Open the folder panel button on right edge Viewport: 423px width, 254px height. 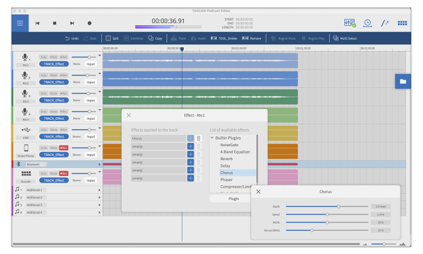point(403,81)
